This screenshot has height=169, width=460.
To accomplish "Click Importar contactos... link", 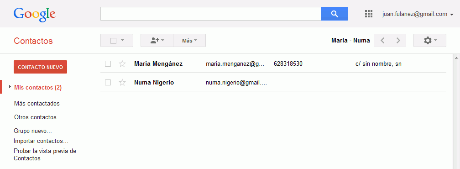I will pyautogui.click(x=41, y=141).
